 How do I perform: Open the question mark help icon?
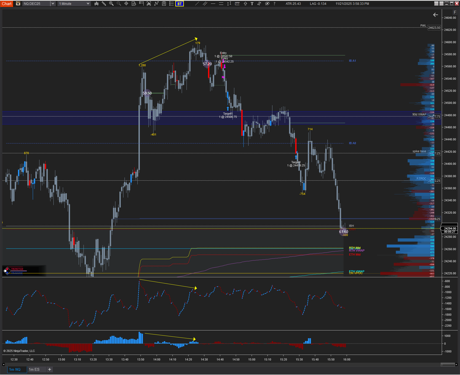(274, 3)
